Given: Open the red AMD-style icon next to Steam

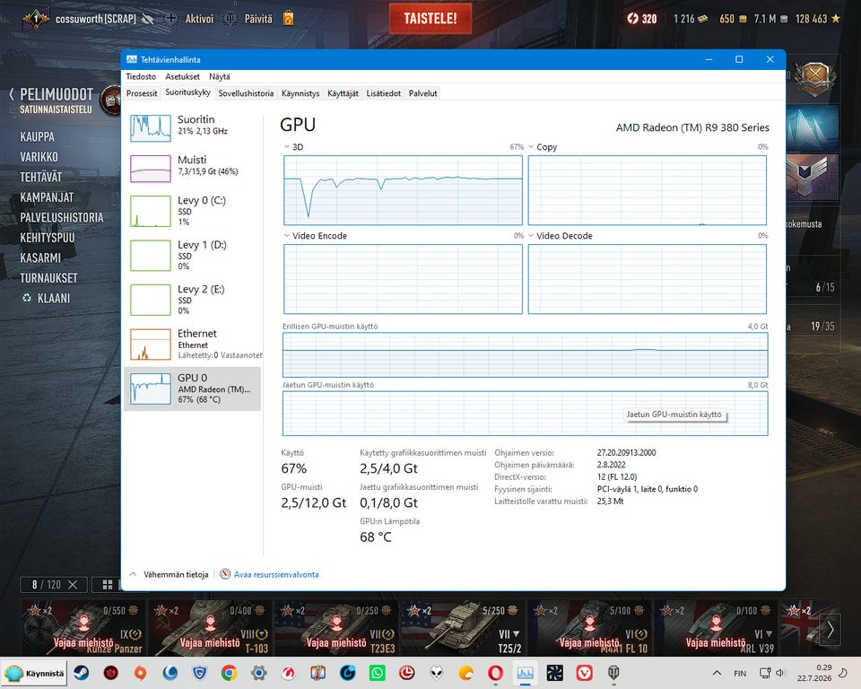Looking at the screenshot, I should pyautogui.click(x=111, y=673).
